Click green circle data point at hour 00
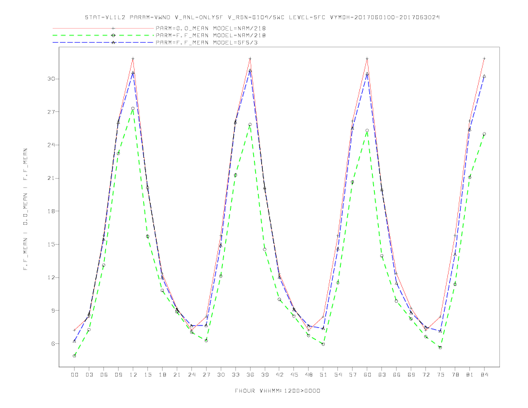Viewport: 528px width, 408px height. [x=75, y=356]
